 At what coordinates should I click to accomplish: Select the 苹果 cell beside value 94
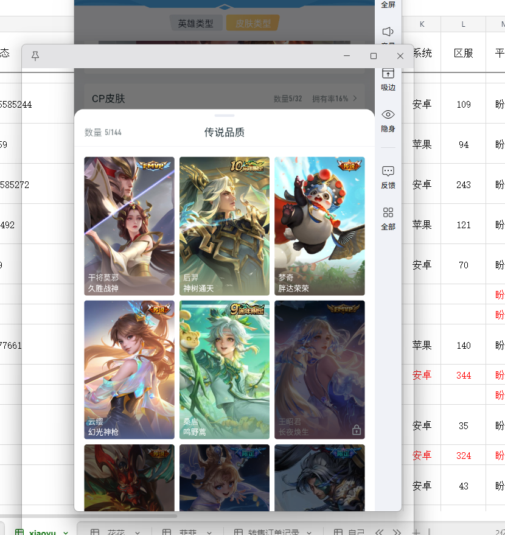(x=422, y=145)
